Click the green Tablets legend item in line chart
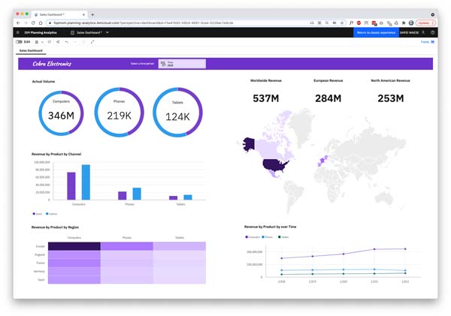 coord(283,237)
